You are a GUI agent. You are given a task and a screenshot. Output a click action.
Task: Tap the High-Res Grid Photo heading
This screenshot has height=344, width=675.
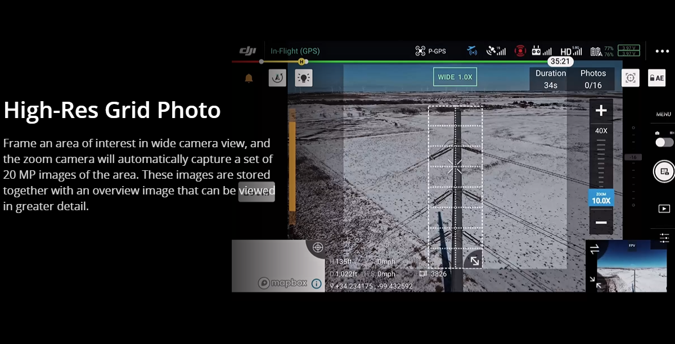coord(112,110)
